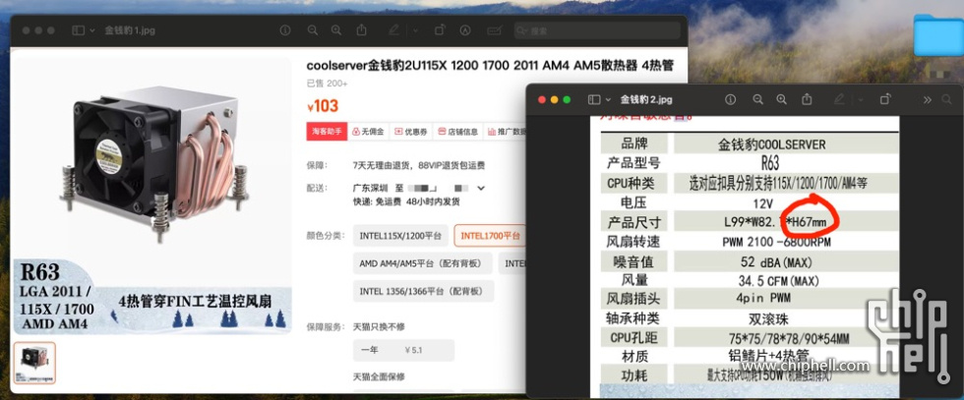Show Markup toolbar in 金钱豹 1.jpg window
Viewport: 964px width, 400px height.
pyautogui.click(x=466, y=30)
